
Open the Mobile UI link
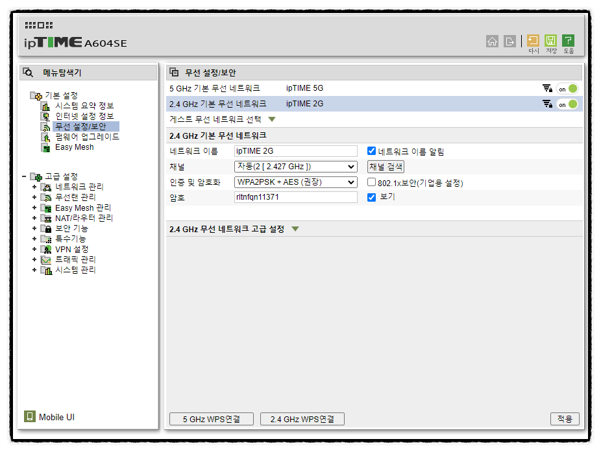pos(56,417)
